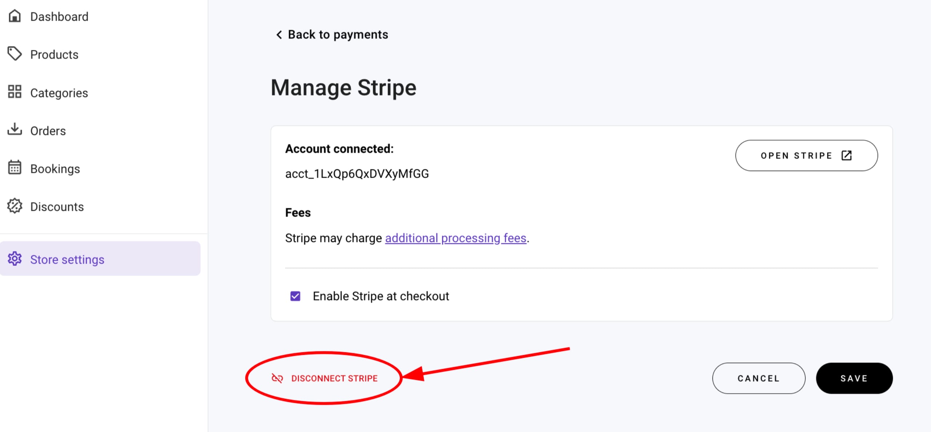Click the Open Stripe button
The image size is (931, 432).
click(x=806, y=155)
